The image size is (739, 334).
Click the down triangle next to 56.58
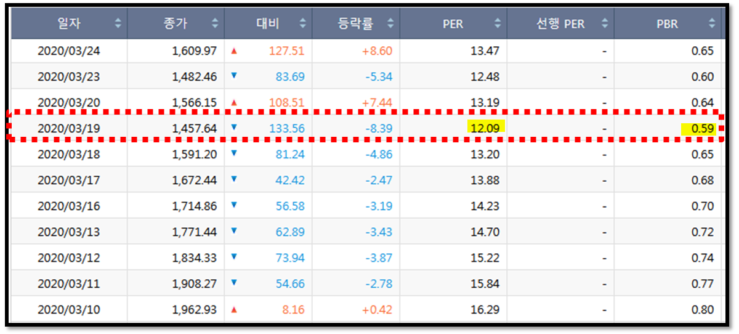[233, 205]
